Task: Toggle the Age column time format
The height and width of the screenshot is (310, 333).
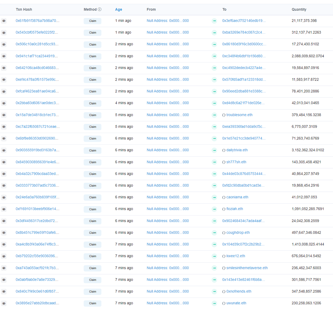Action: 118,9
